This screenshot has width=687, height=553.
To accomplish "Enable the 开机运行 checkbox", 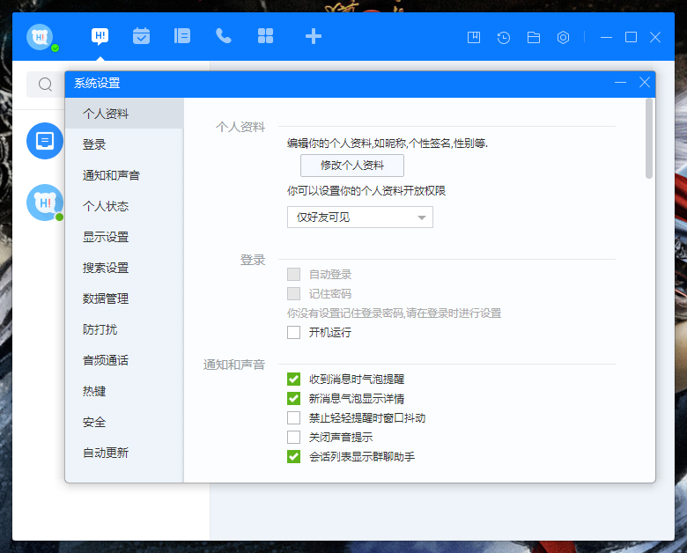I will [x=294, y=332].
